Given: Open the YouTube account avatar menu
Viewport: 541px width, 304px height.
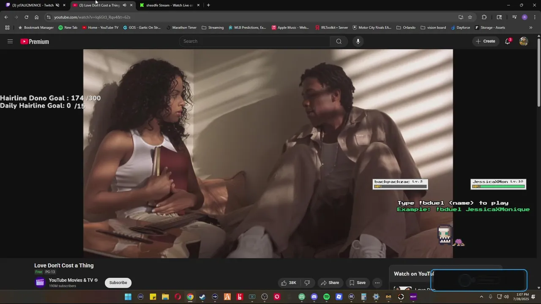Looking at the screenshot, I should [524, 41].
